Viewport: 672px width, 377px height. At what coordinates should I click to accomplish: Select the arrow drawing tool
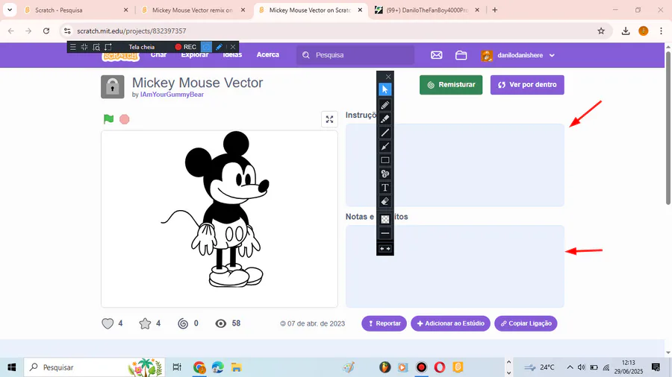coord(385,146)
